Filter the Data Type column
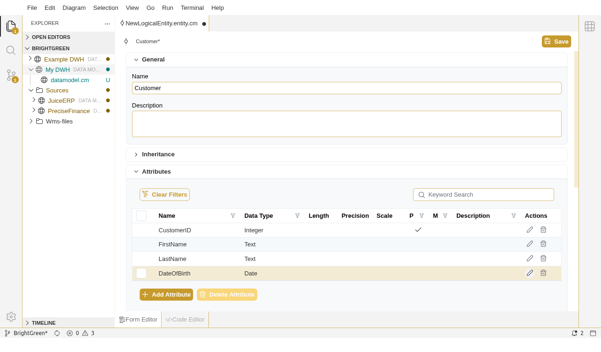The height and width of the screenshot is (352, 601). click(297, 216)
